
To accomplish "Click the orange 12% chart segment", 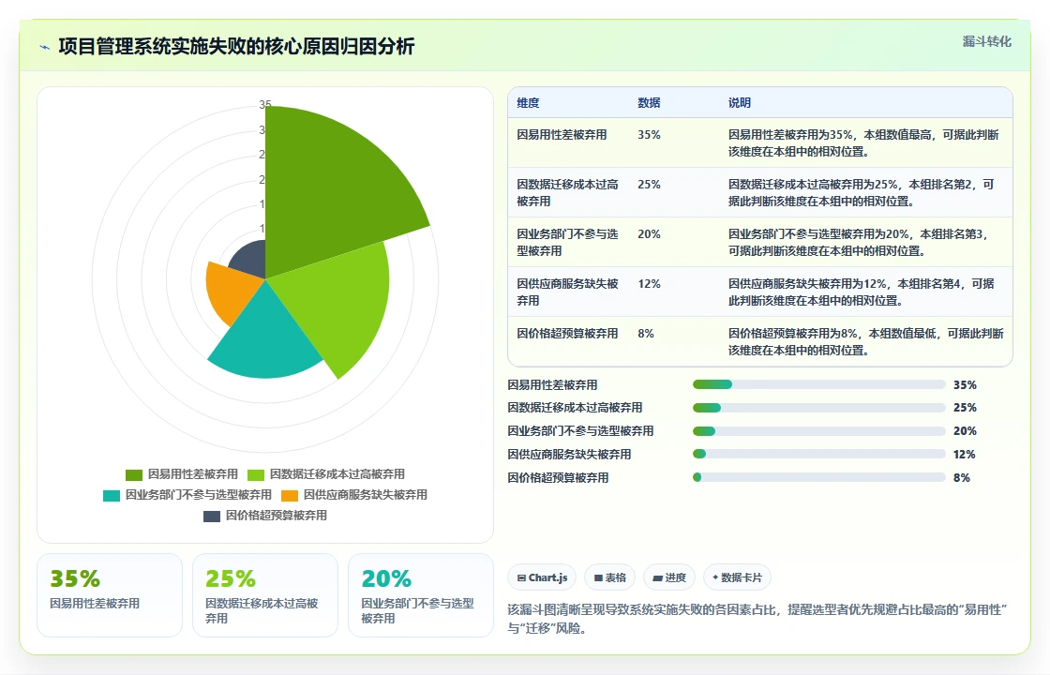I will coord(231,292).
